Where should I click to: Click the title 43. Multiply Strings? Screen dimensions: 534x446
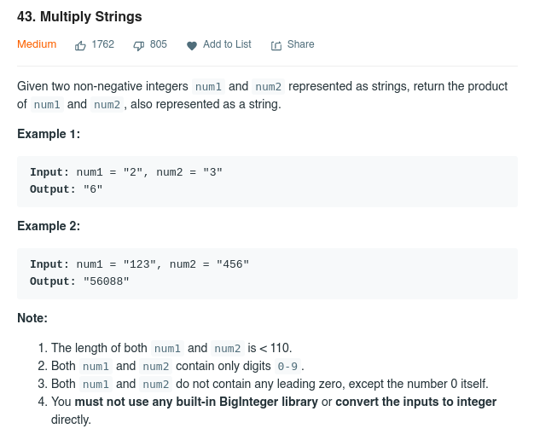point(79,16)
